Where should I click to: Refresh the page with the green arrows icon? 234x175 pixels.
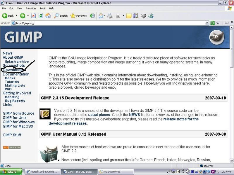click(x=41, y=16)
